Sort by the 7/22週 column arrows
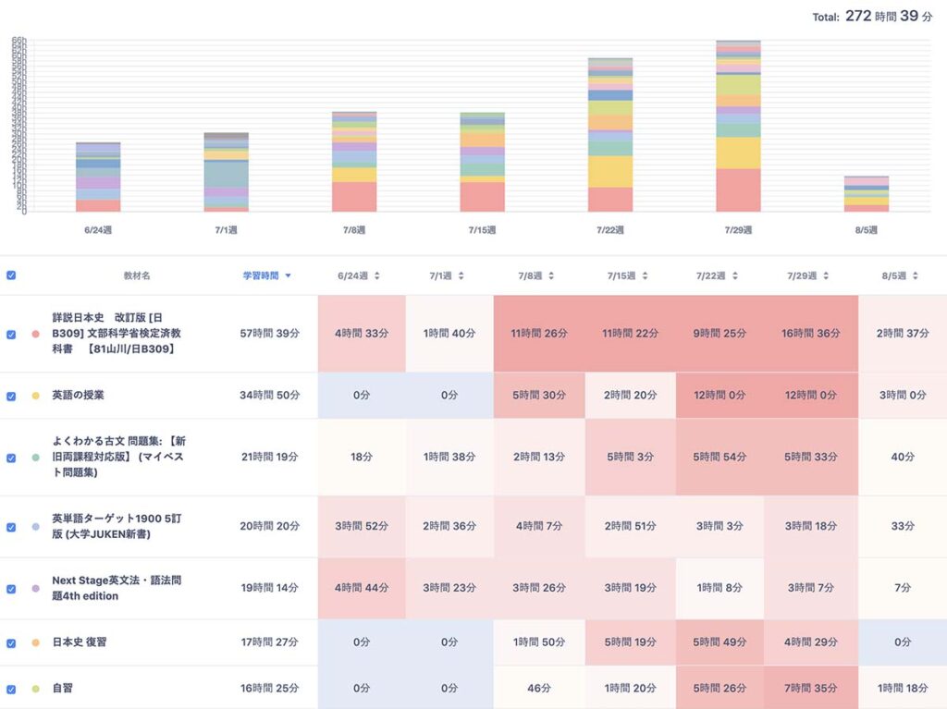 pos(733,275)
